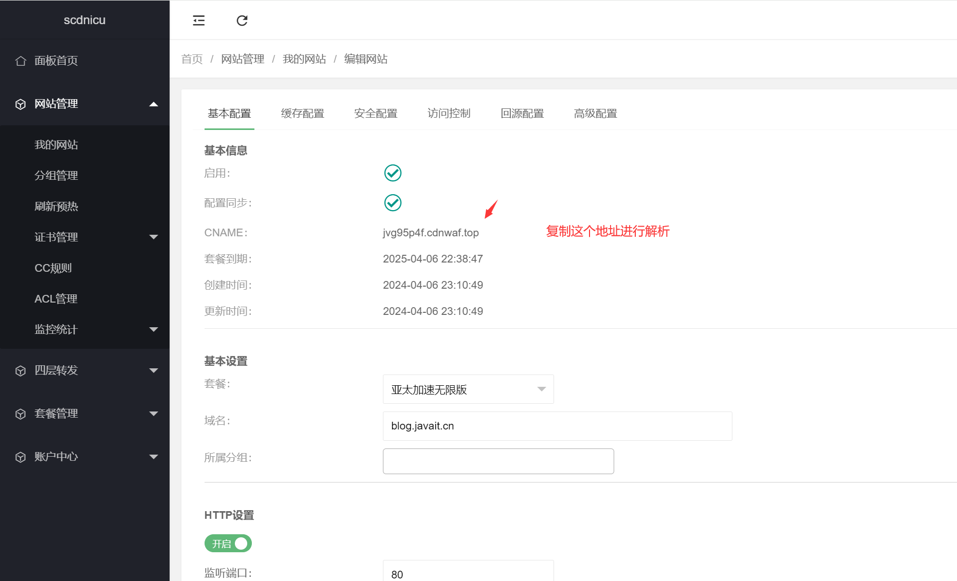Click the collapse sidebar icon in toolbar
957x581 pixels.
[198, 20]
